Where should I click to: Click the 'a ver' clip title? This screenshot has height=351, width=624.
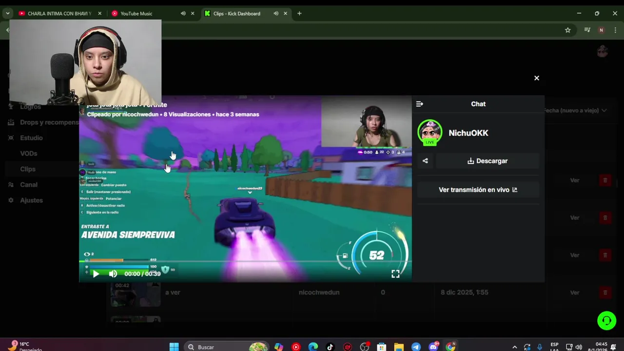pos(173,292)
